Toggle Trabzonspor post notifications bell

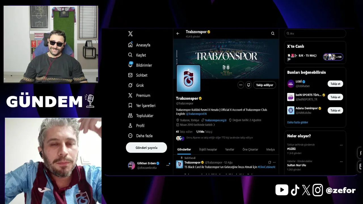[249, 85]
